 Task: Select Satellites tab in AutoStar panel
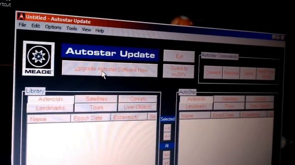[229, 99]
